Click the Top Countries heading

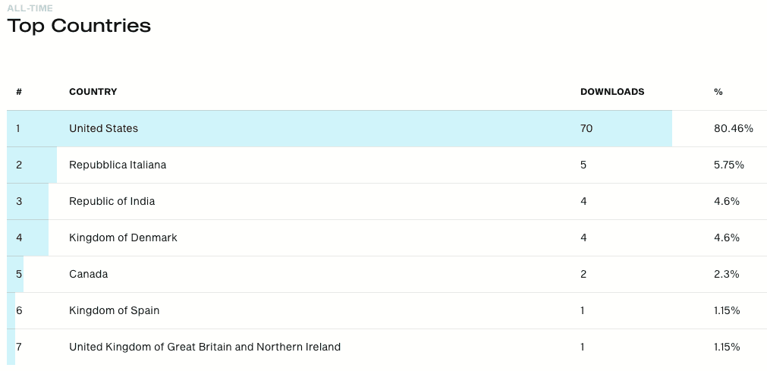click(x=79, y=26)
